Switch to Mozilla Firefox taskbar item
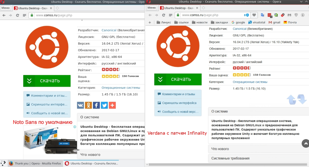 tap(35, 163)
